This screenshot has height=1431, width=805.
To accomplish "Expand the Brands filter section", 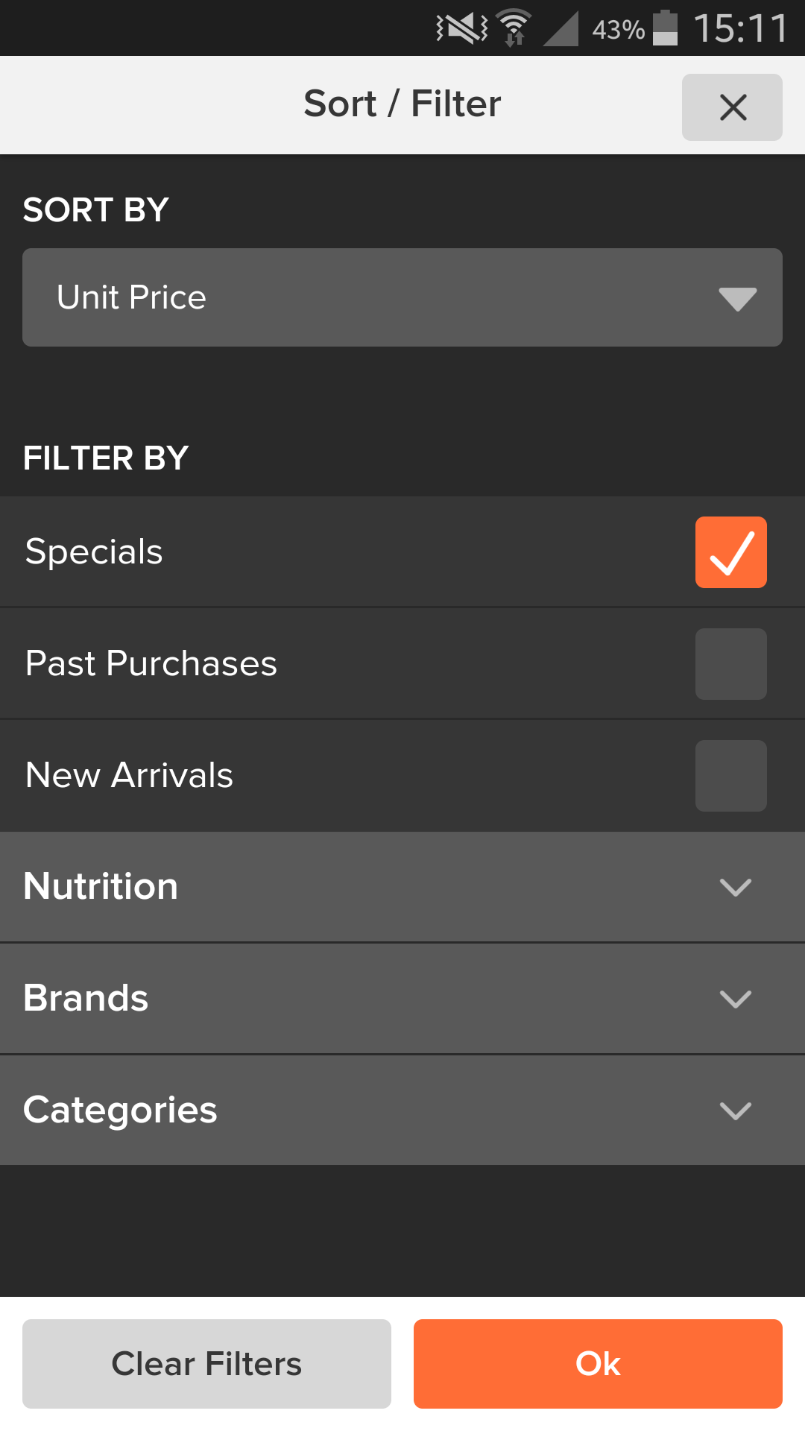I will coord(402,999).
